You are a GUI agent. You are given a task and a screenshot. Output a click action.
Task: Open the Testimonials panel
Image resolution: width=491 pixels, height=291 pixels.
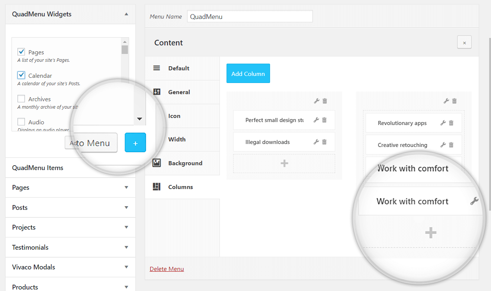pyautogui.click(x=70, y=247)
